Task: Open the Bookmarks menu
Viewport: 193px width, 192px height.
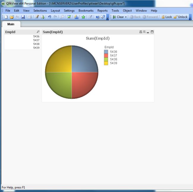Action: pos(86,11)
